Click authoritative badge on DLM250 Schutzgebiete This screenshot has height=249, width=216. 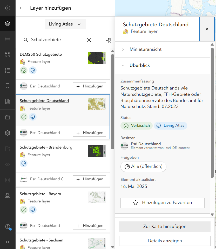pyautogui.click(x=24, y=70)
